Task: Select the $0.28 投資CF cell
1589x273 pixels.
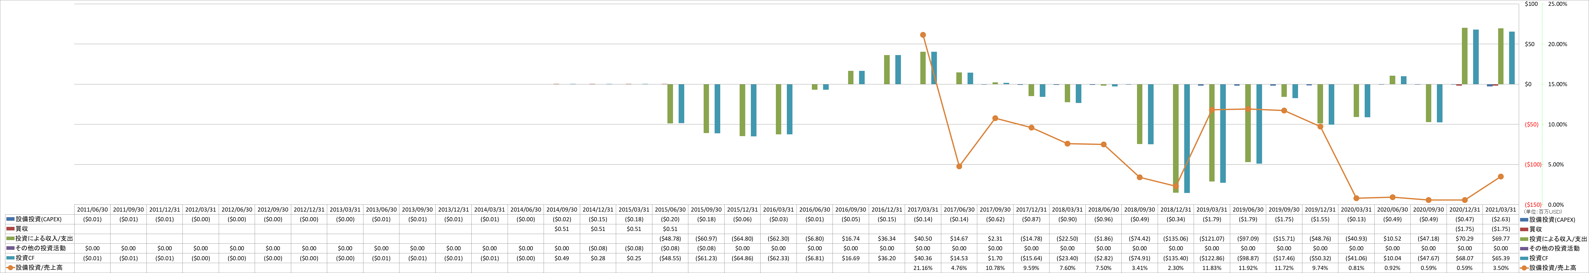Action: click(x=598, y=258)
